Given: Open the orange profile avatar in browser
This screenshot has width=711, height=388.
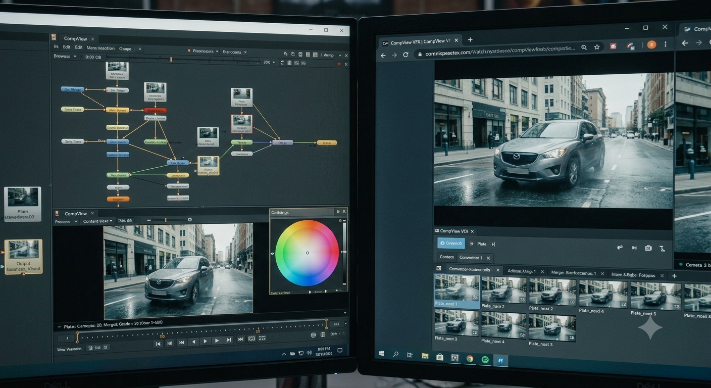Looking at the screenshot, I should [x=651, y=44].
